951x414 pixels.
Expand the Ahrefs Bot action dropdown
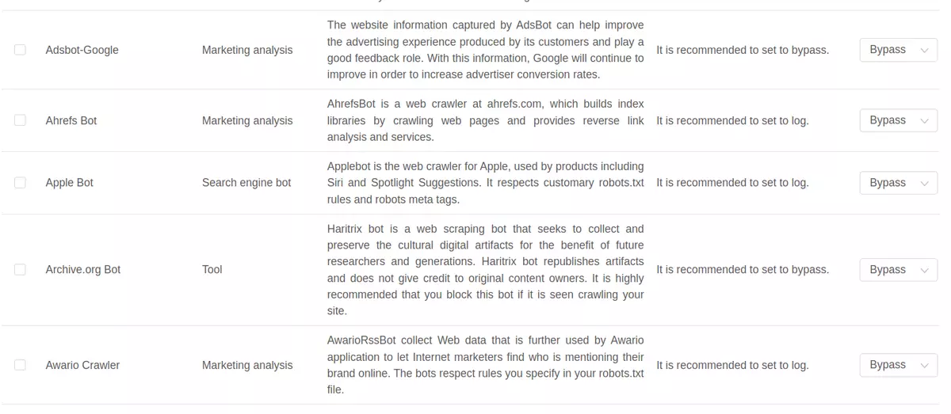[x=898, y=120]
